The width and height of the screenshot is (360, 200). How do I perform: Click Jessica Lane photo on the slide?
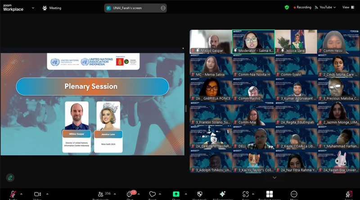tap(108, 116)
